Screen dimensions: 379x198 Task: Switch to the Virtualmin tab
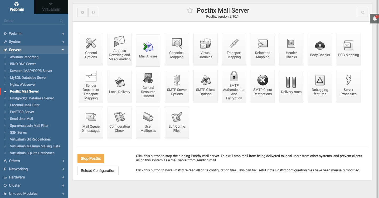coord(51,7)
